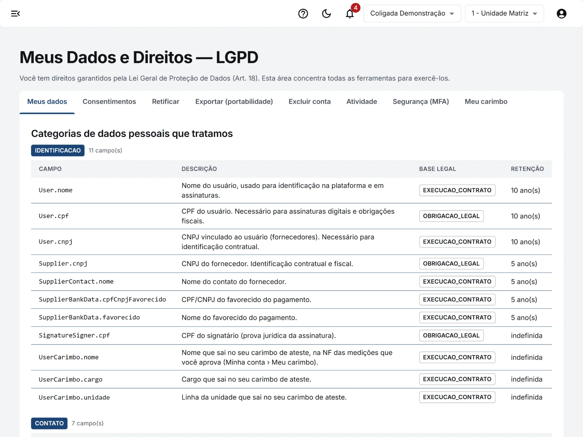The height and width of the screenshot is (437, 583).
Task: Switch to the Consentimentos tab
Action: pyautogui.click(x=109, y=102)
